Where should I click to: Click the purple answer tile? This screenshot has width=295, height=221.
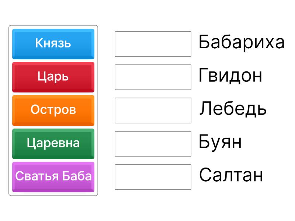pos(53,176)
